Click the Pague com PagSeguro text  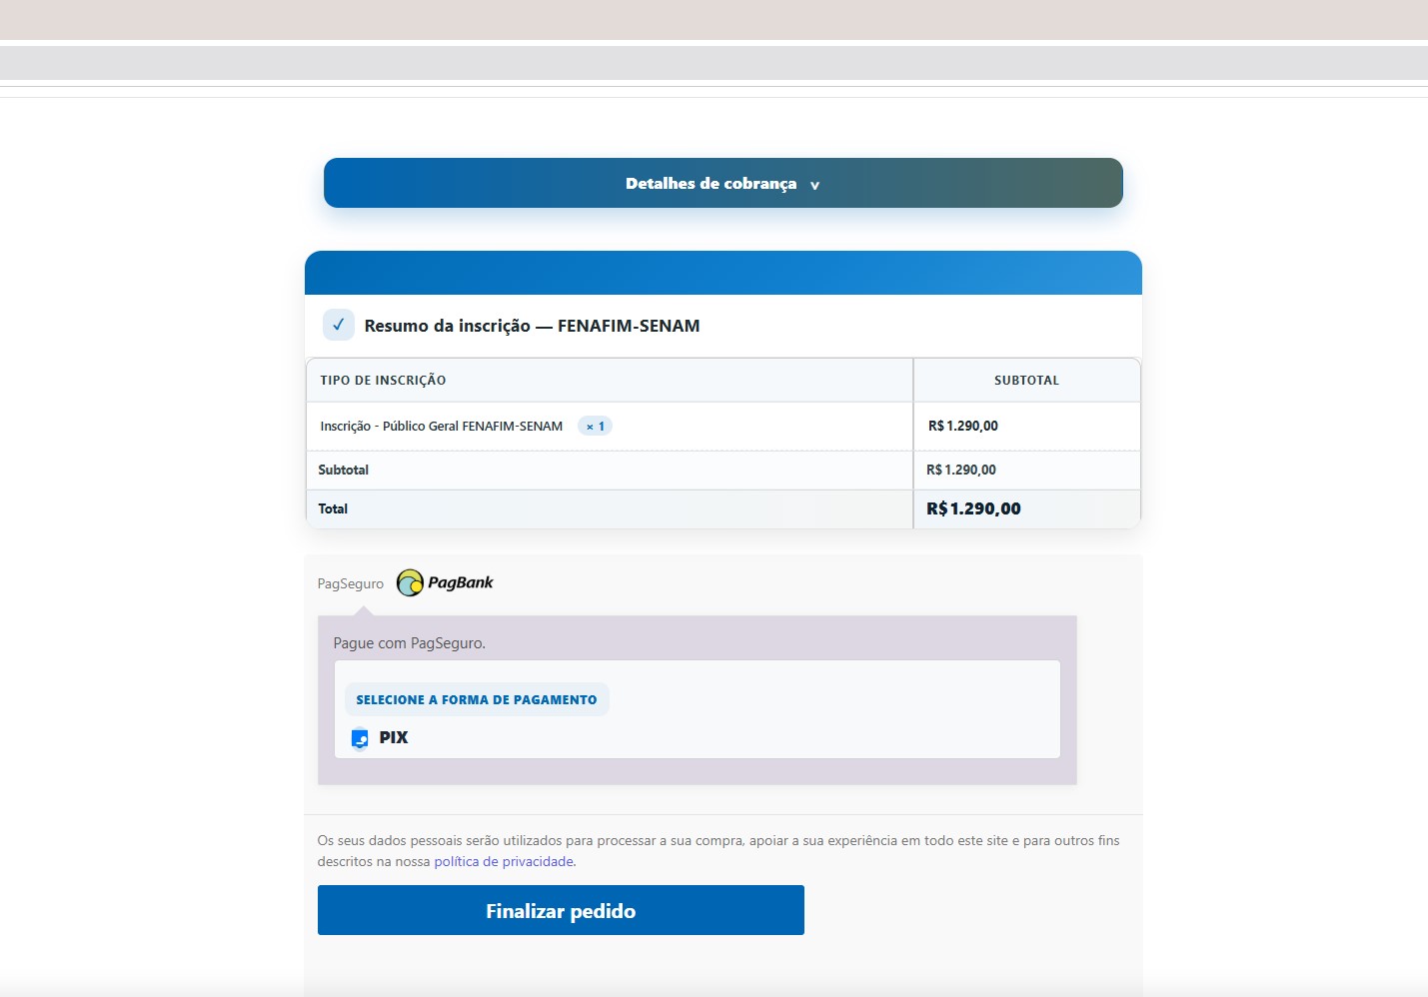pos(409,642)
